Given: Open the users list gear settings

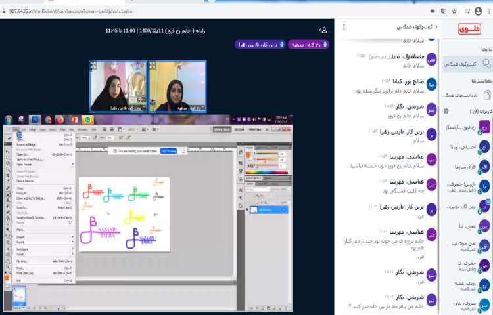Looking at the screenshot, I should click(446, 111).
